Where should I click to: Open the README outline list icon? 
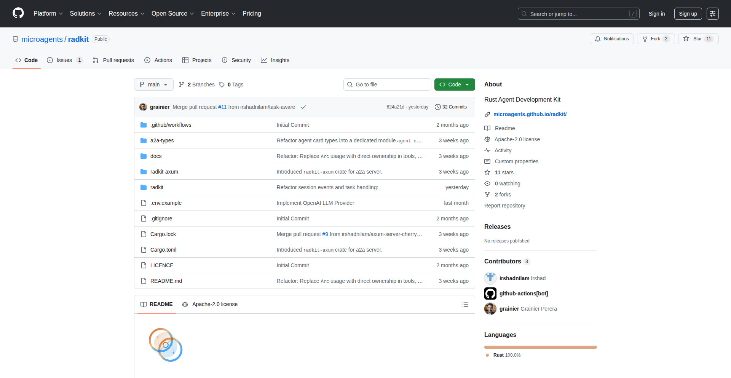coord(465,305)
